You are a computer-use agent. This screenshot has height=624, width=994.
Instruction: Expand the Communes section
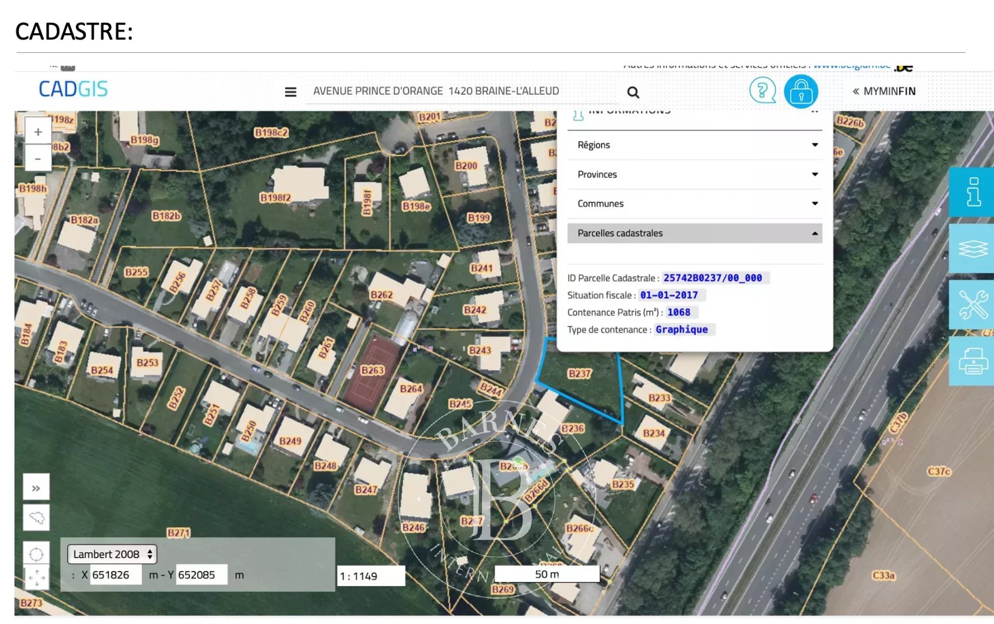pos(695,204)
